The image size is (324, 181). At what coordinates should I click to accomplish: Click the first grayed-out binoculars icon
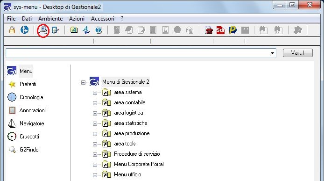(x=263, y=30)
